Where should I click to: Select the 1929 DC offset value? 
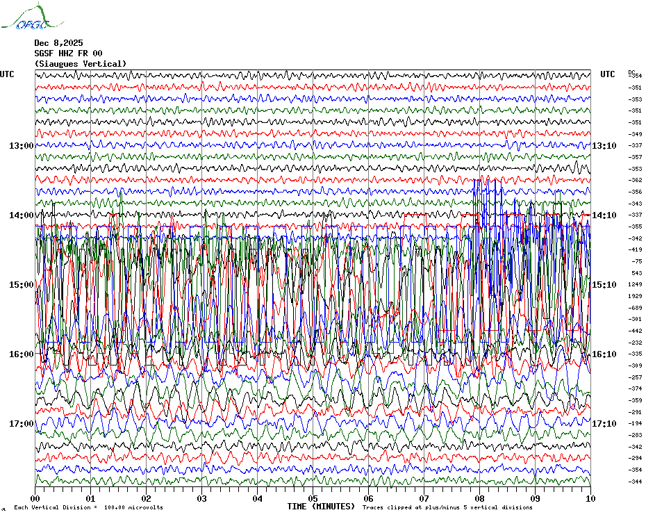pyautogui.click(x=636, y=296)
